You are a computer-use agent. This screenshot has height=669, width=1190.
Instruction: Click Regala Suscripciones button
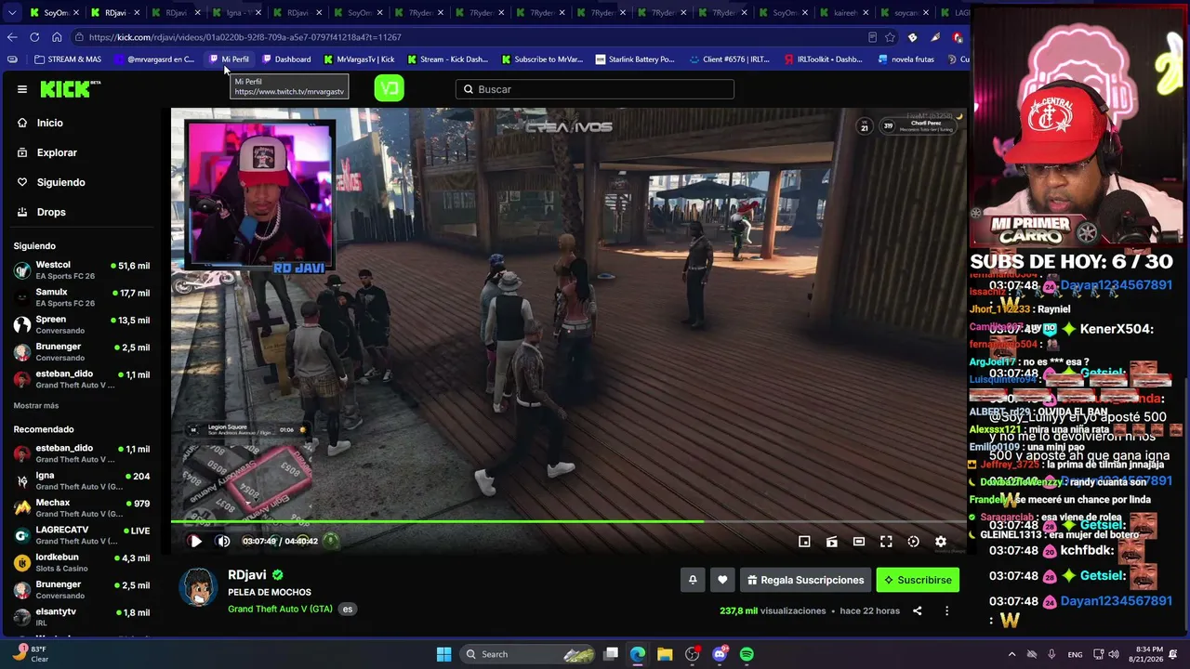pyautogui.click(x=805, y=580)
